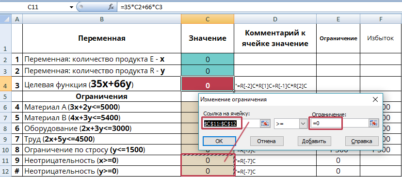The height and width of the screenshot is (177, 402).
Task: Click the Труд (2x+5y<=4500) cell
Action: (x=102, y=139)
